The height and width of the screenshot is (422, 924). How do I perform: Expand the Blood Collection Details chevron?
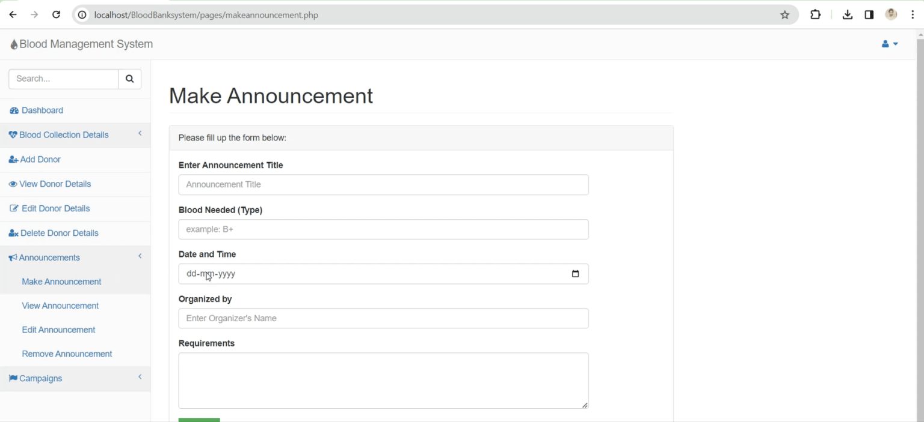click(x=140, y=134)
